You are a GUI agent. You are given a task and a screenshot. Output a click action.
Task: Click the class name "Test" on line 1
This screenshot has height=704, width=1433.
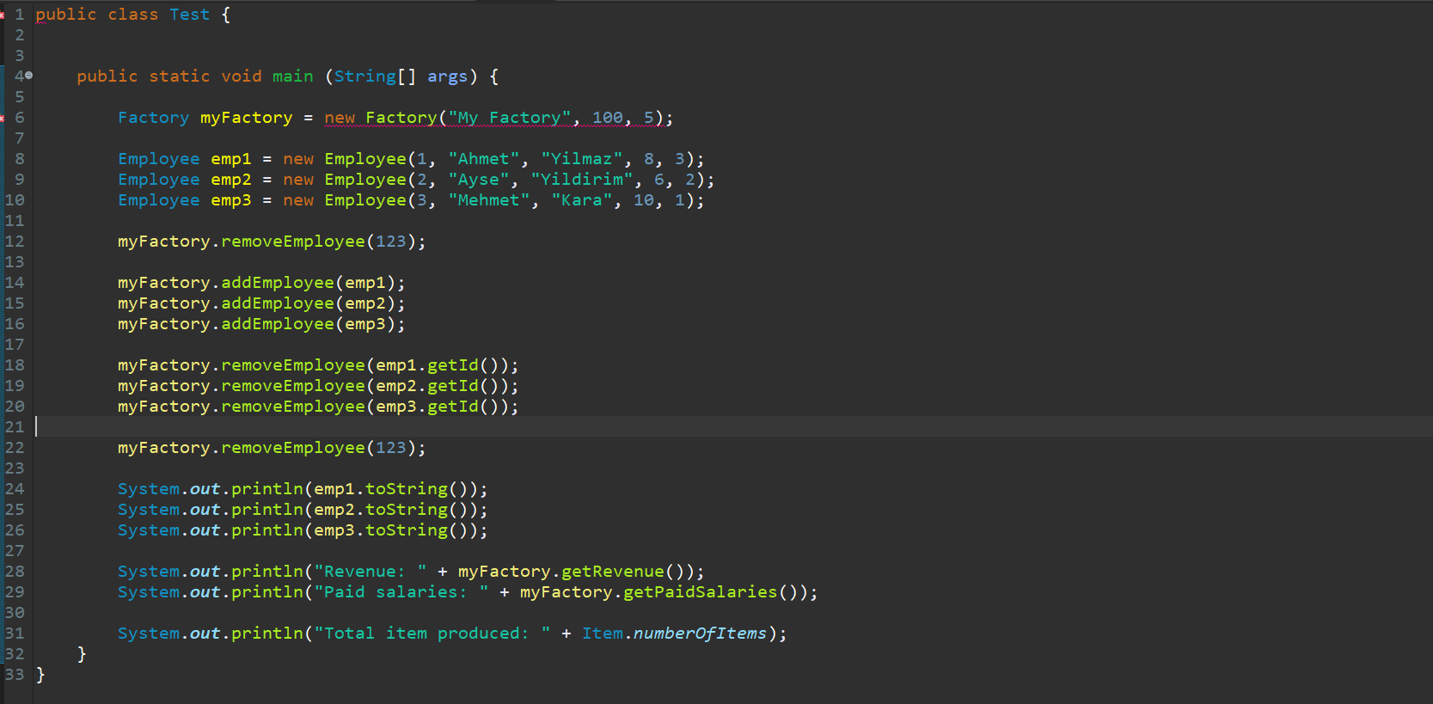(190, 15)
